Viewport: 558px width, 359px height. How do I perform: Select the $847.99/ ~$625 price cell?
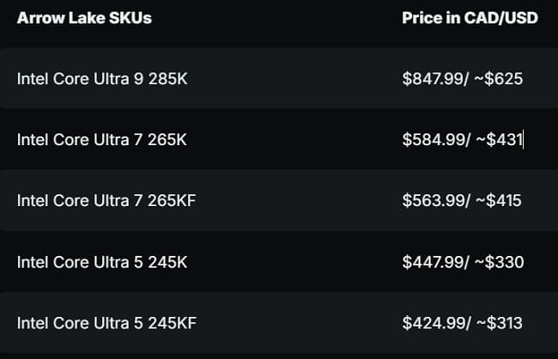[463, 79]
